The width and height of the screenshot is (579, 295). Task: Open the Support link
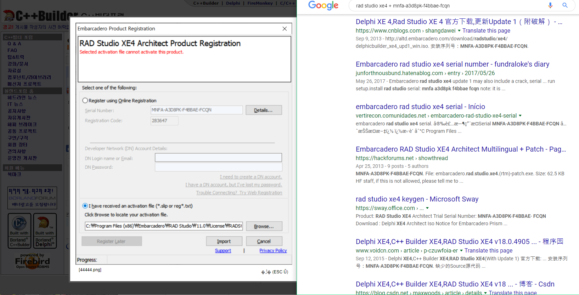(x=223, y=250)
